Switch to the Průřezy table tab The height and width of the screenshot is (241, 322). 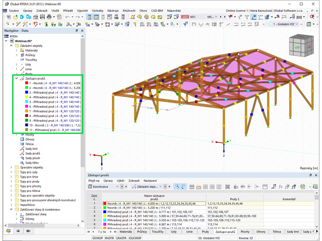click(x=142, y=232)
